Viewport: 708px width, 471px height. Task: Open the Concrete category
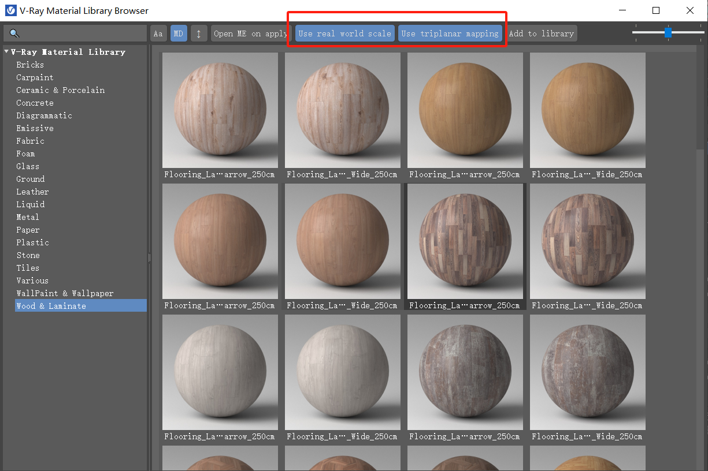(35, 103)
